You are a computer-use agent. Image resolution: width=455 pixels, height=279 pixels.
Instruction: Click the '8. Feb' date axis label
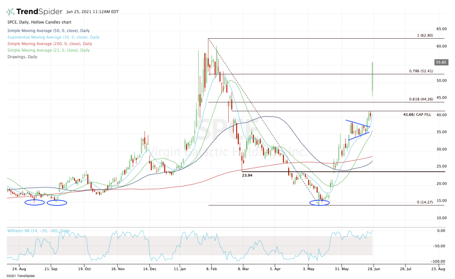click(x=212, y=269)
